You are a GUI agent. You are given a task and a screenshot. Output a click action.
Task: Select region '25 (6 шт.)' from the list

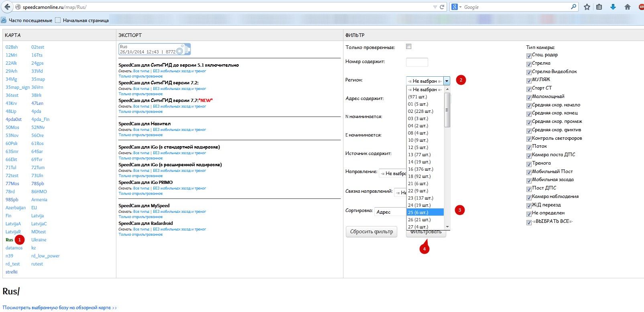coord(425,212)
